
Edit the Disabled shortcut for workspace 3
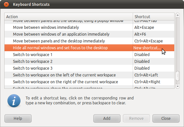153,68
